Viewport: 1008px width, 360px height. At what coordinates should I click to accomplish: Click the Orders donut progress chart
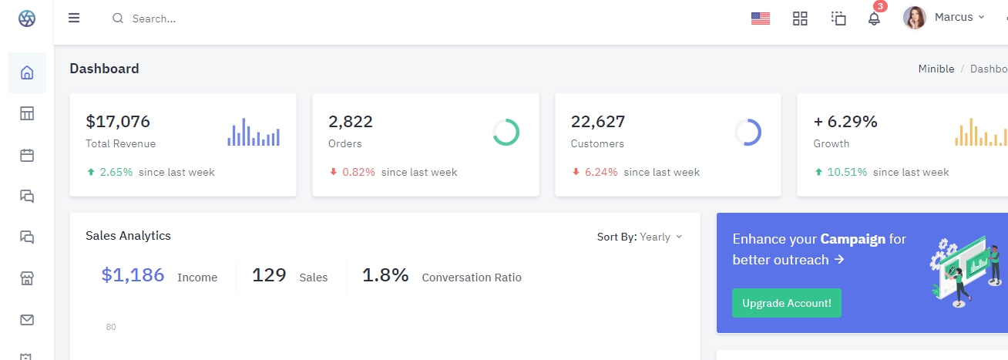pyautogui.click(x=506, y=133)
